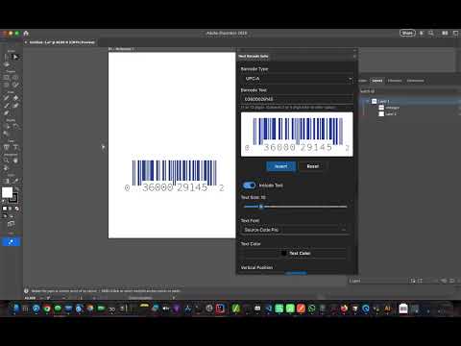The height and width of the screenshot is (346, 461).
Task: Select the Selection tool (outline arrow)
Action: click(7, 57)
